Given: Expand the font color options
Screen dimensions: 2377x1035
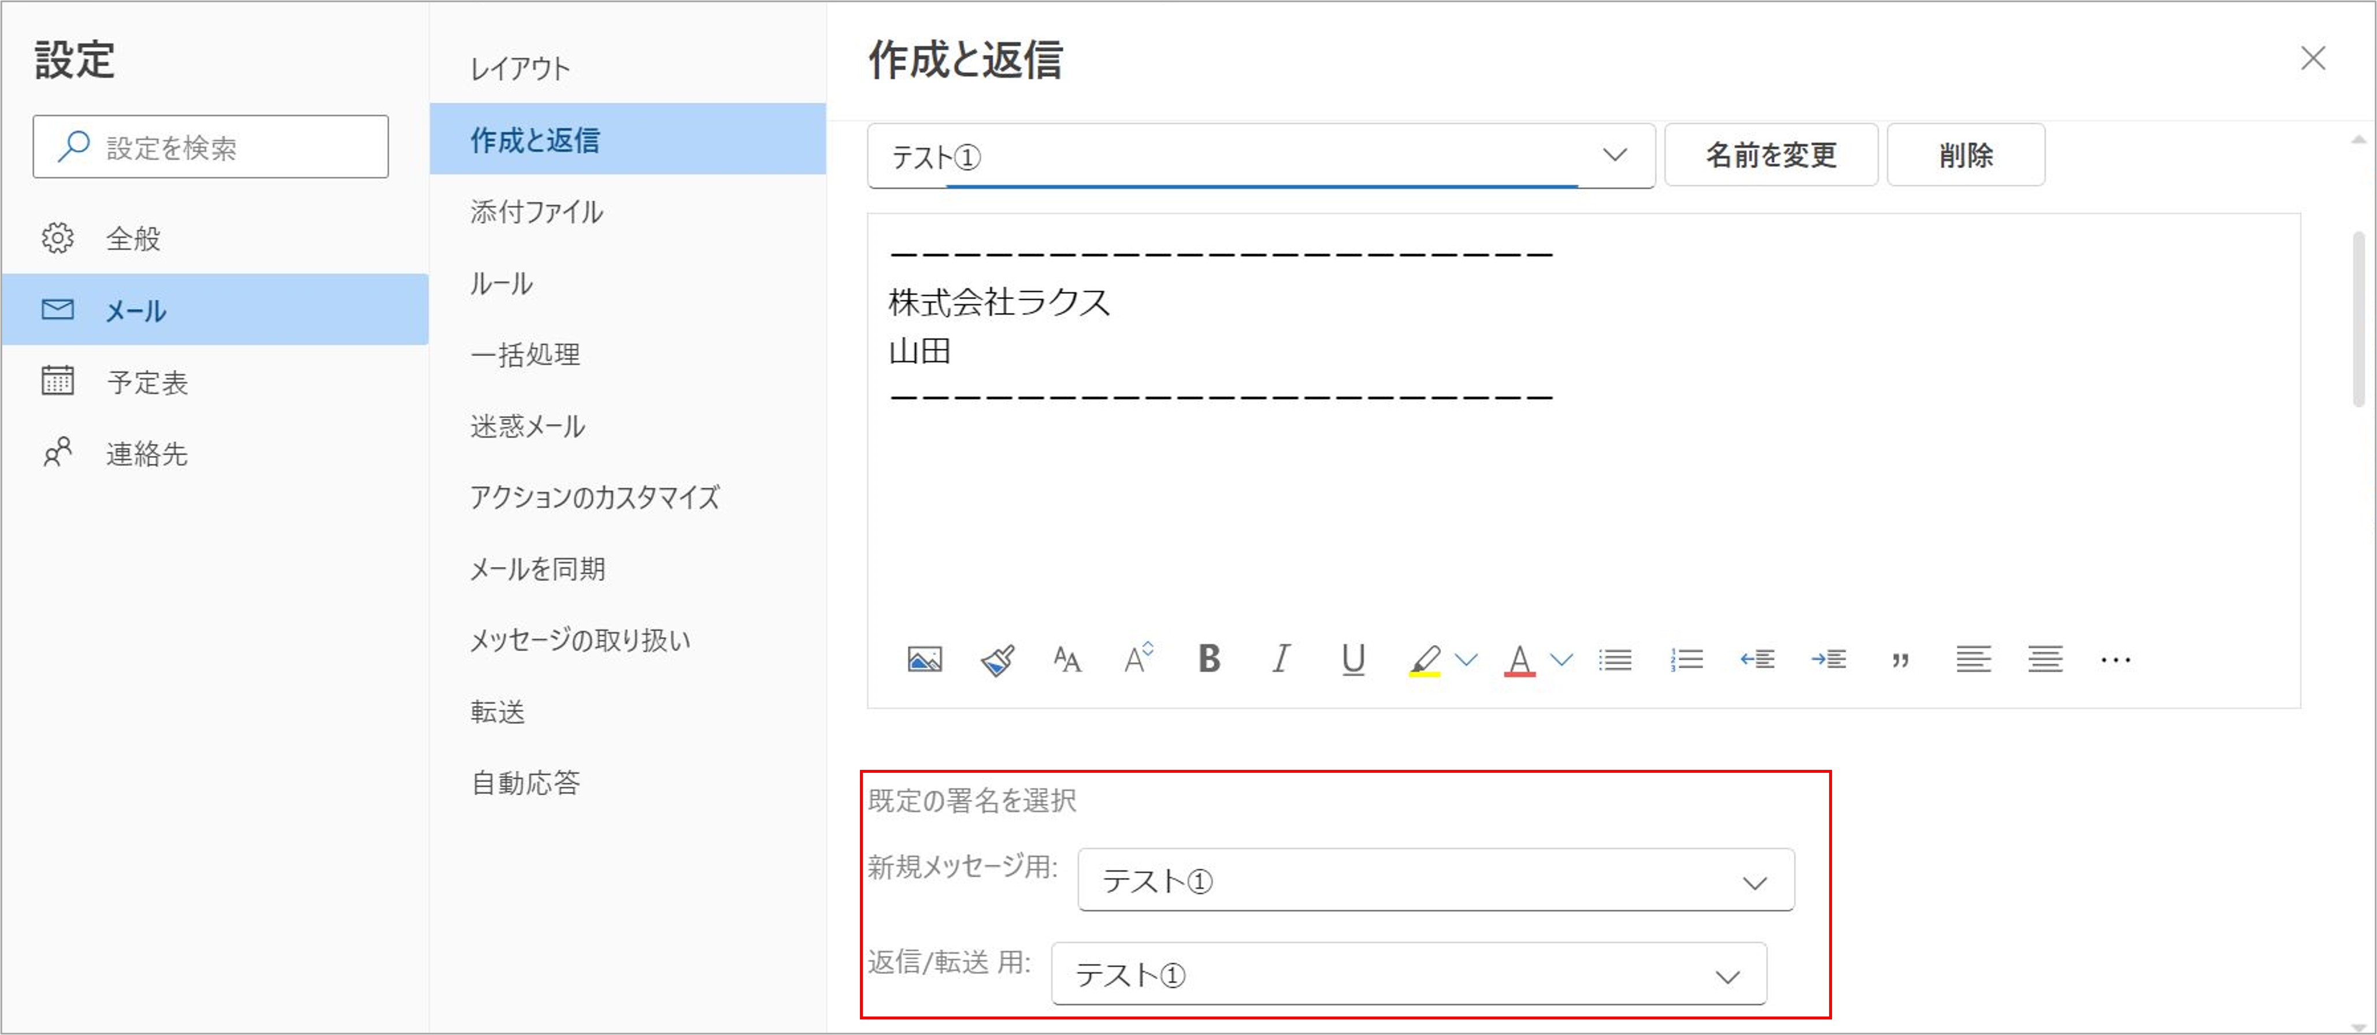Looking at the screenshot, I should [1562, 660].
